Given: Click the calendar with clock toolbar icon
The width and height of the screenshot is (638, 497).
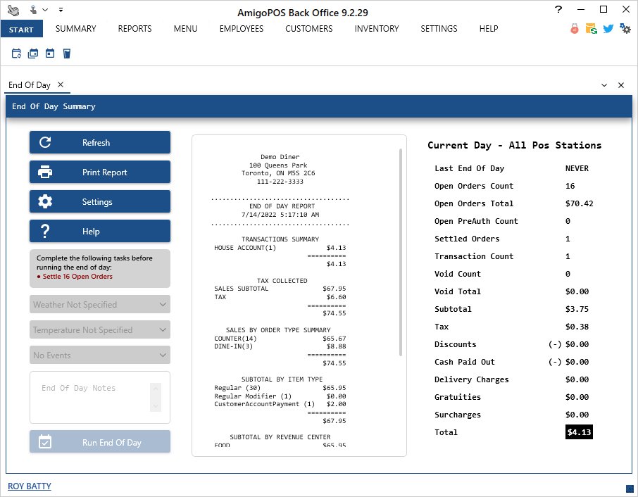Looking at the screenshot, I should click(x=16, y=54).
